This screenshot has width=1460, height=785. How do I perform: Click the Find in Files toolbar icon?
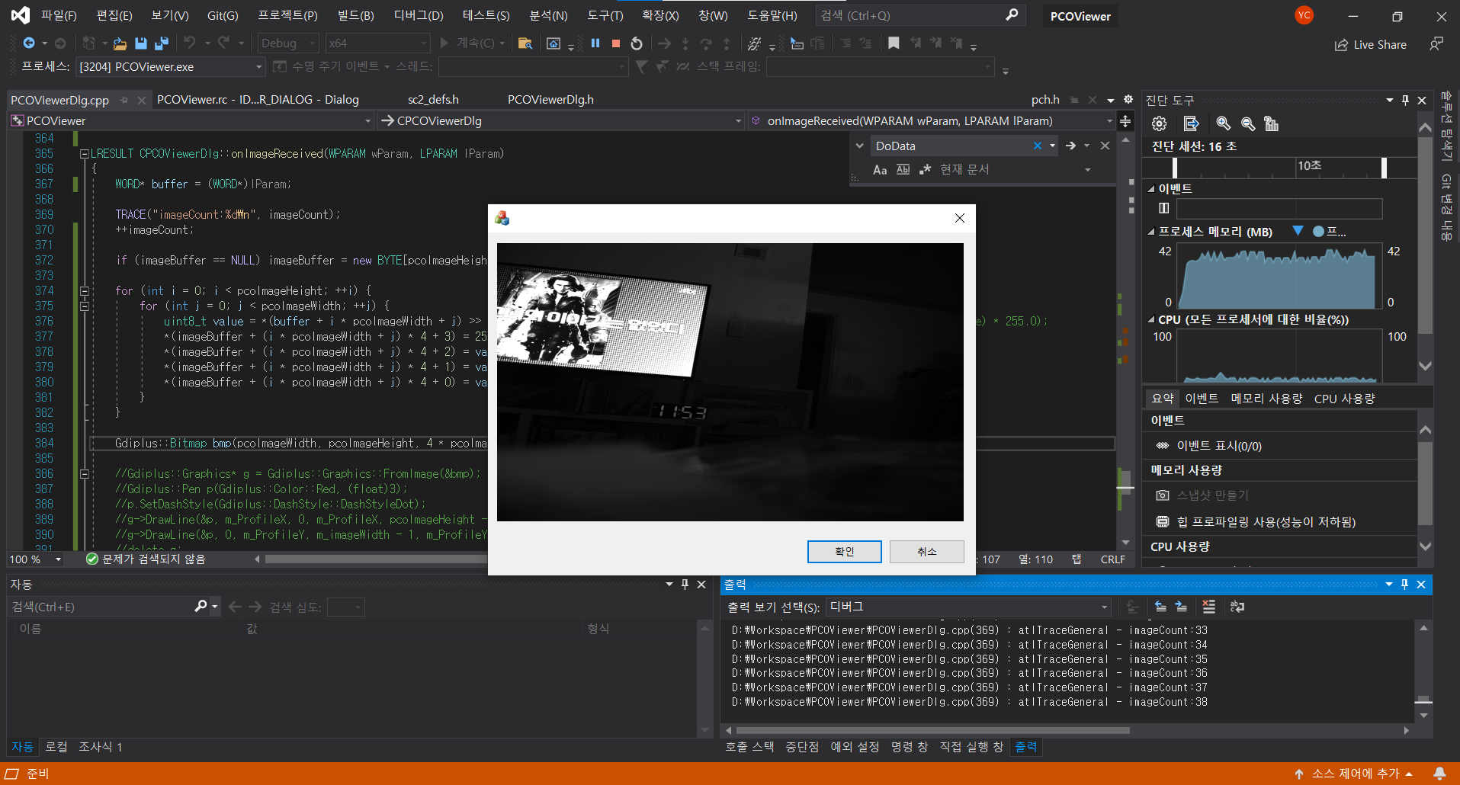point(525,43)
